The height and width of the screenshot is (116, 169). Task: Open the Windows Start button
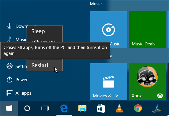point(9,108)
